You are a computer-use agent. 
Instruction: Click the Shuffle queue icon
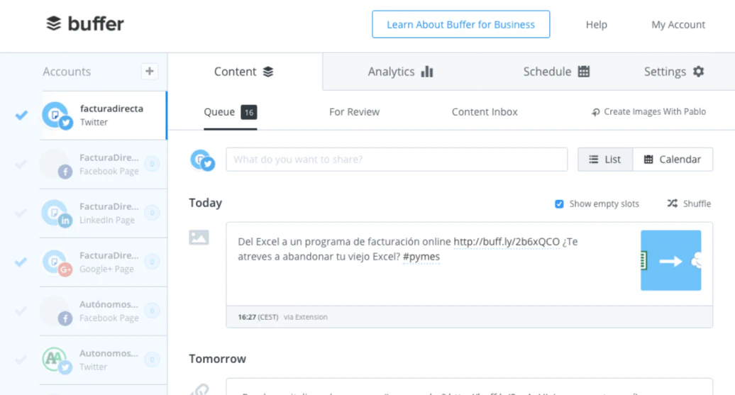(672, 204)
